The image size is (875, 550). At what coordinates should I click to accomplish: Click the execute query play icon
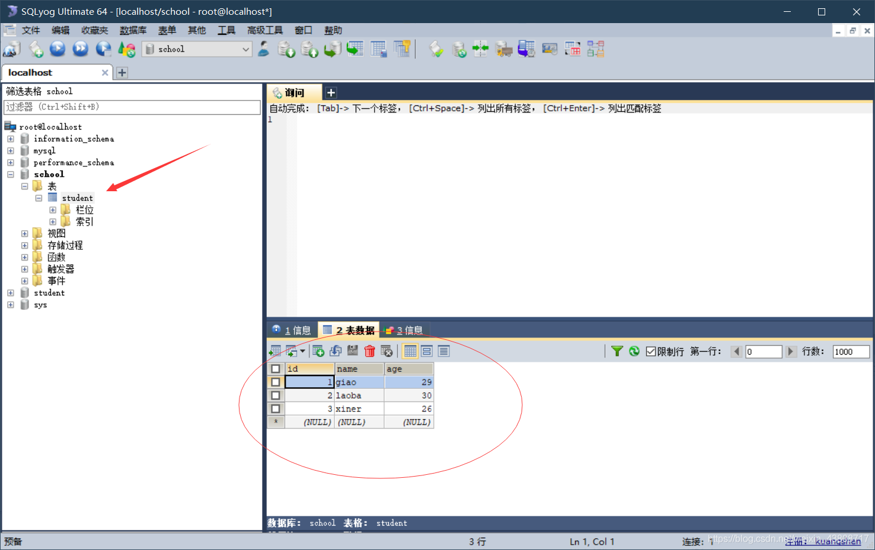click(x=58, y=49)
